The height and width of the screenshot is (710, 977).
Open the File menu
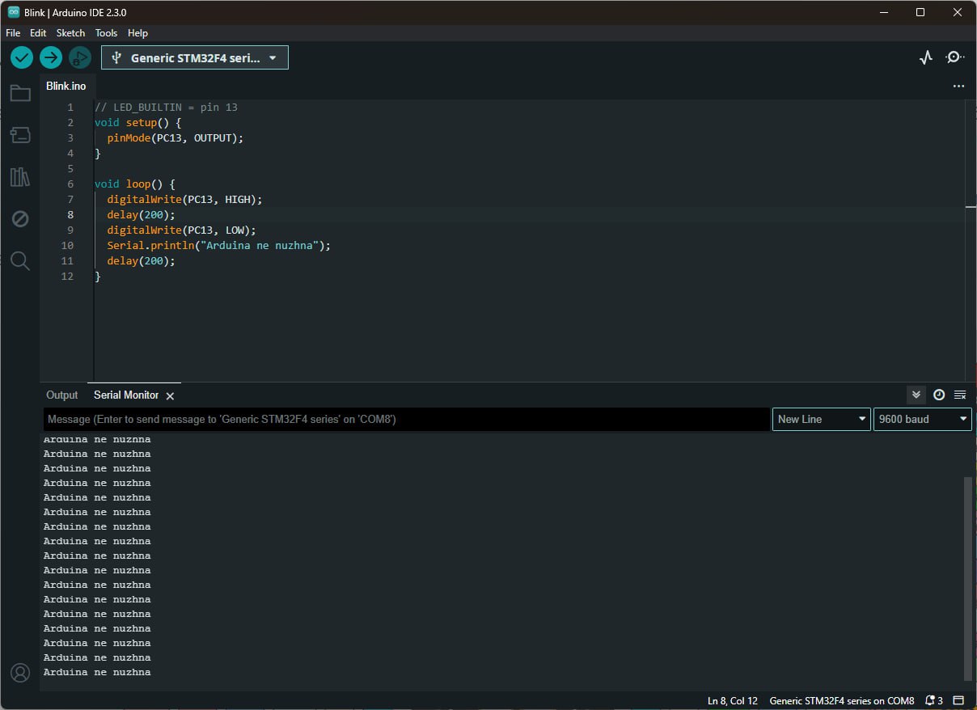[x=13, y=33]
